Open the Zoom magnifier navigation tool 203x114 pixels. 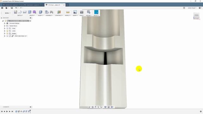101,107
